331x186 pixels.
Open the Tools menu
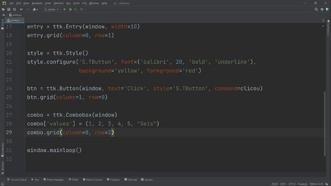pyautogui.click(x=76, y=3)
